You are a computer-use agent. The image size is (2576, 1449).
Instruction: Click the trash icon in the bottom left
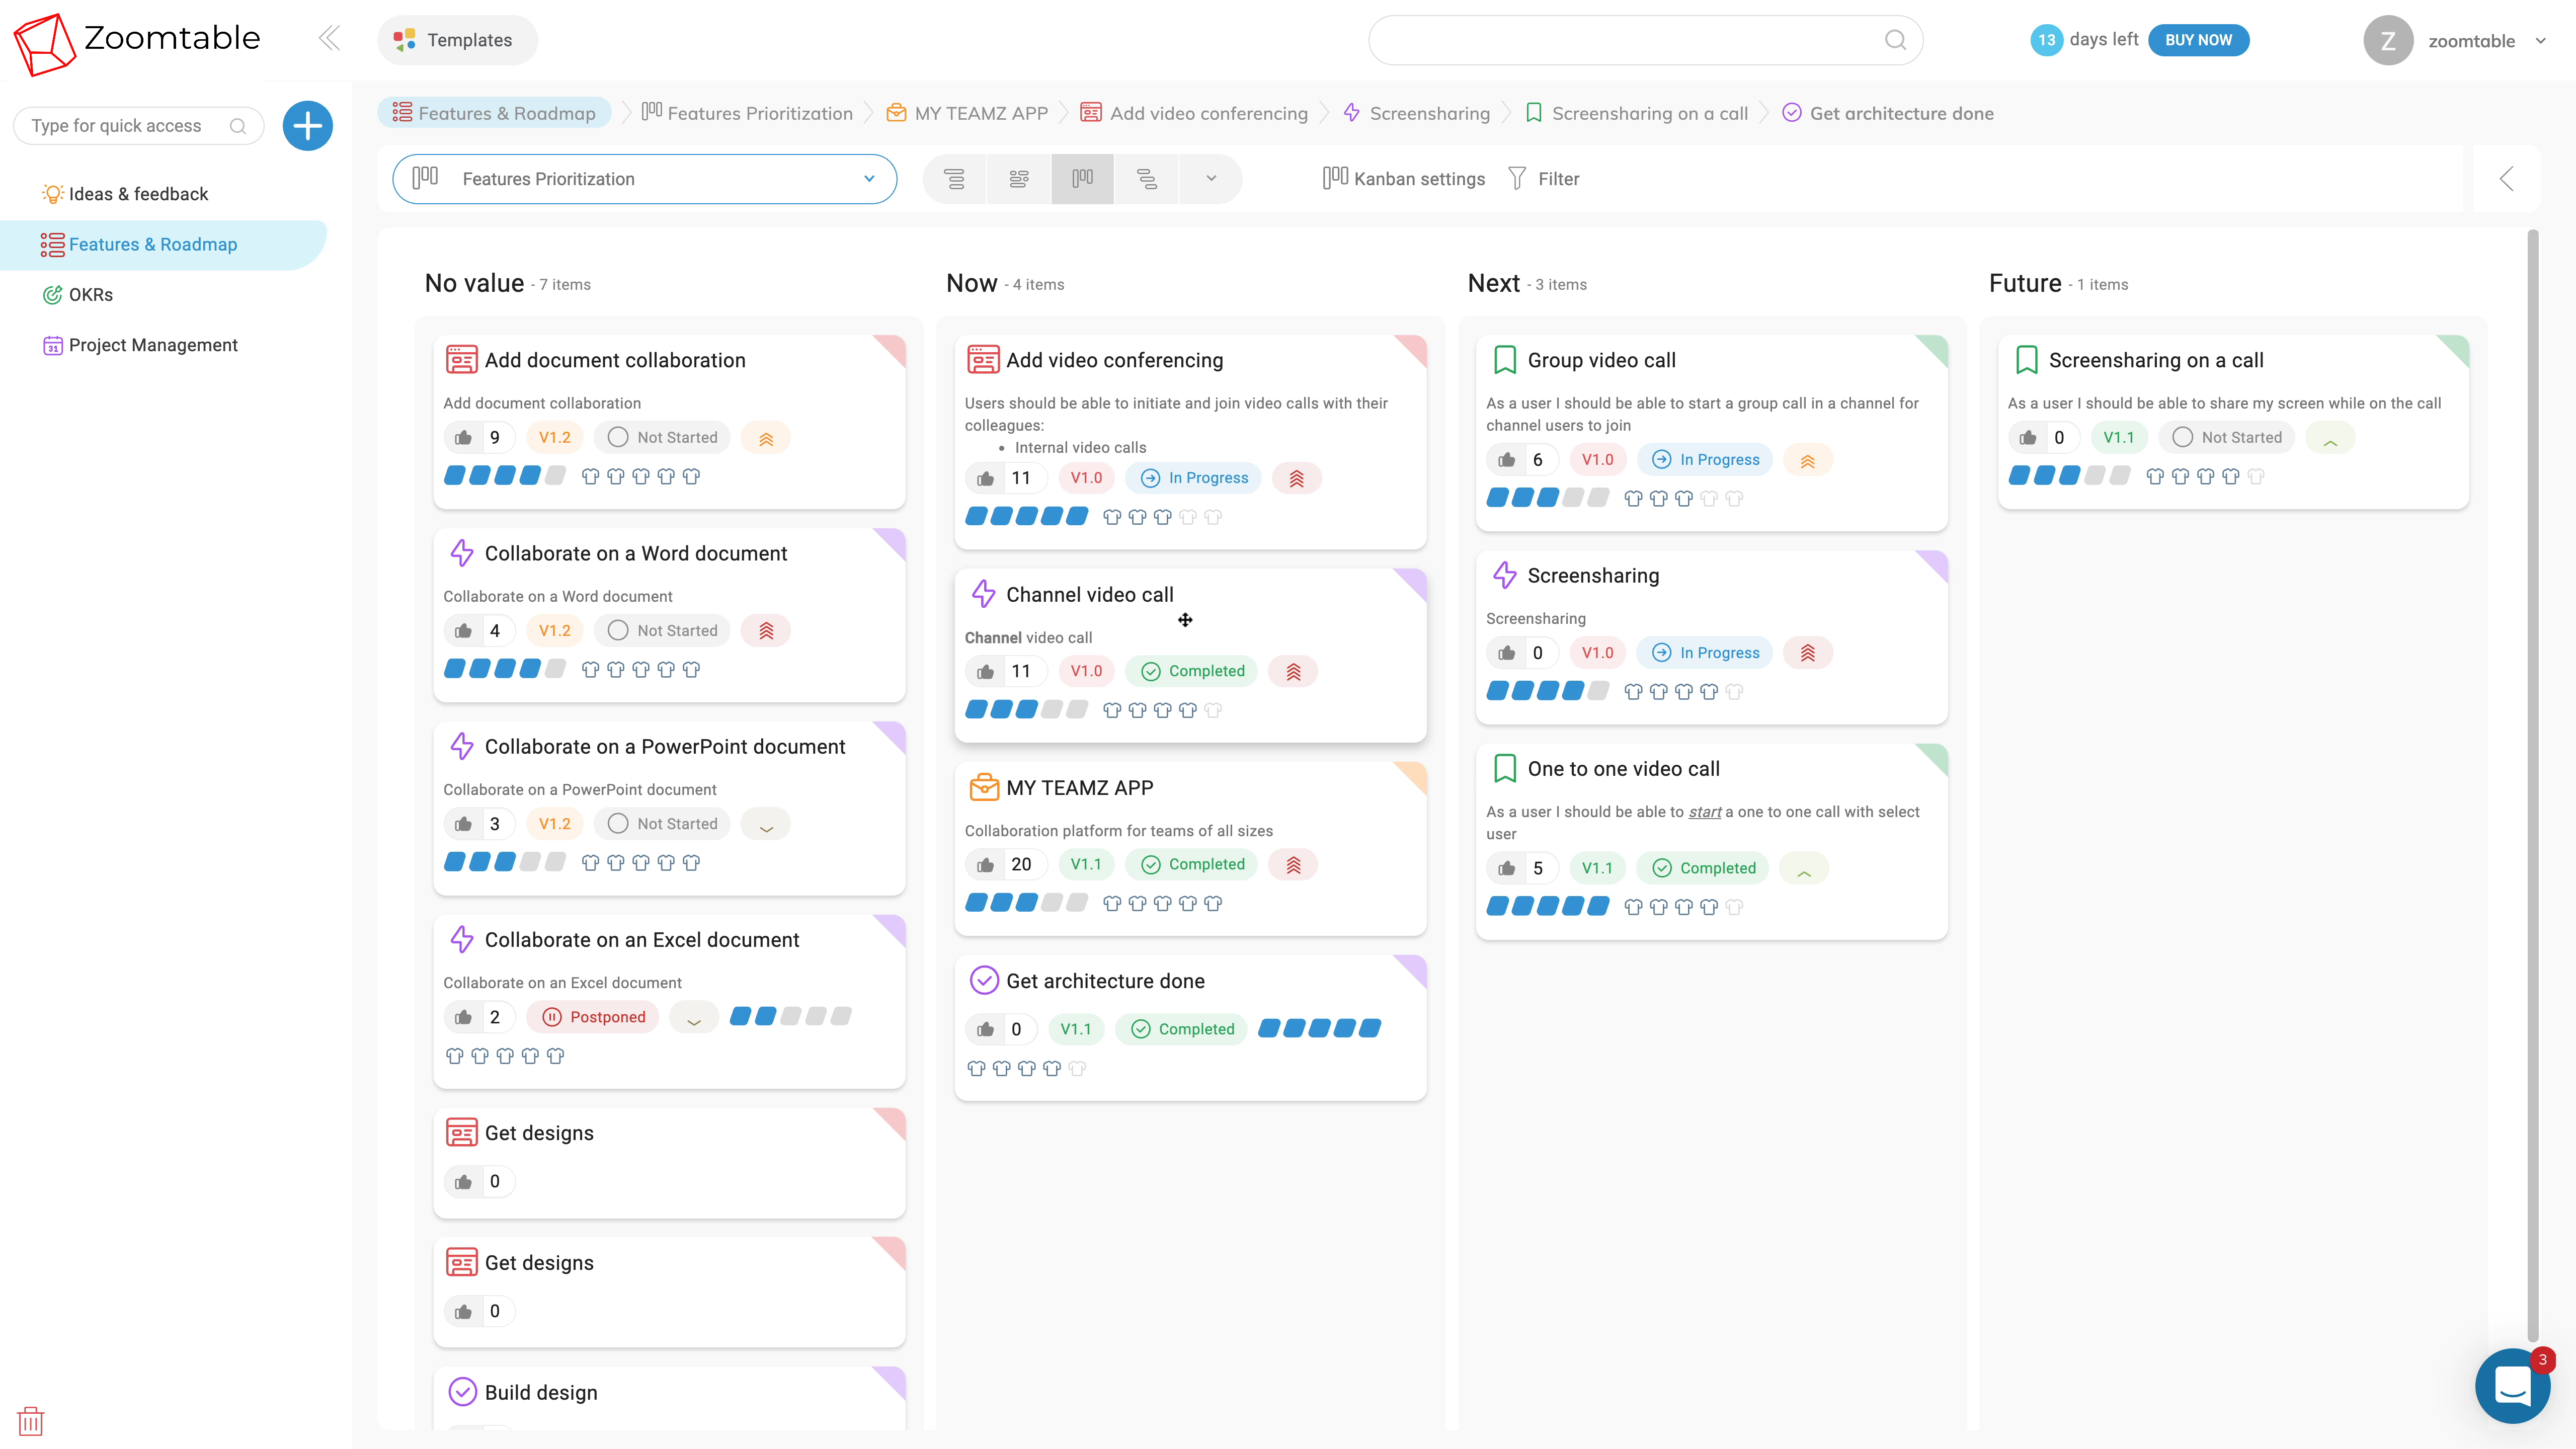pos(31,1420)
